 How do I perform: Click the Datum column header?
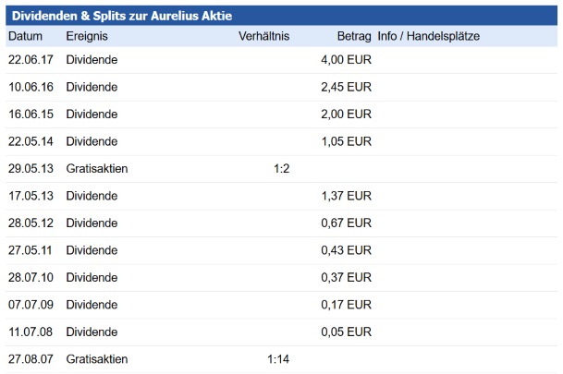(26, 36)
